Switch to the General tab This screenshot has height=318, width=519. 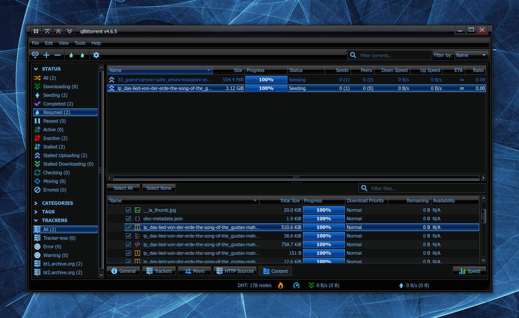123,271
